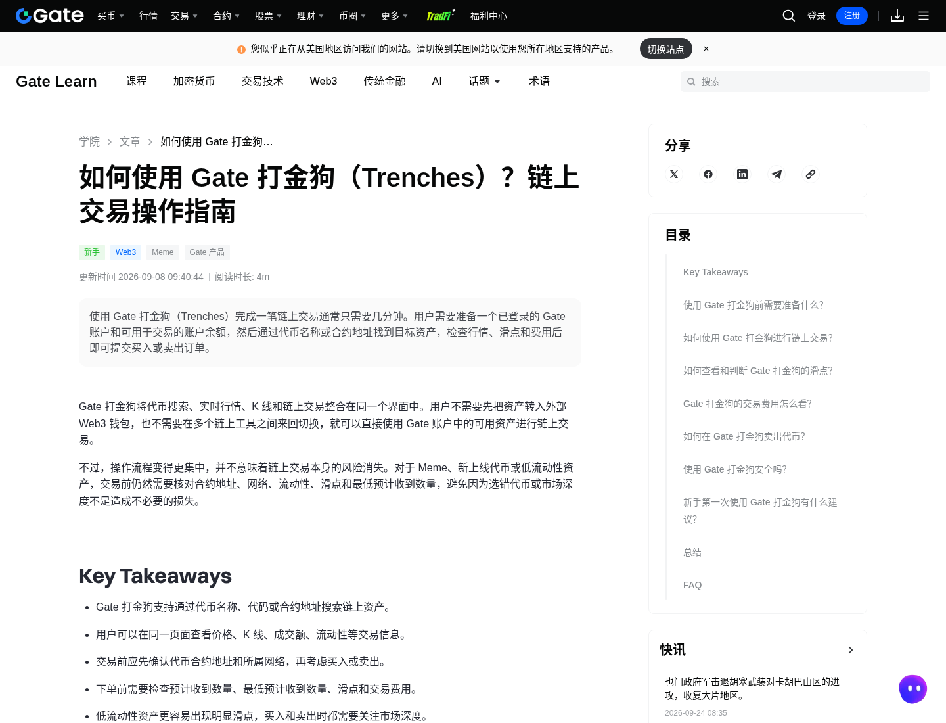Expand the 交易 dropdown menu

(x=184, y=16)
